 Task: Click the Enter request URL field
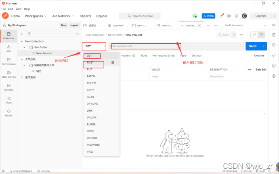click(176, 46)
